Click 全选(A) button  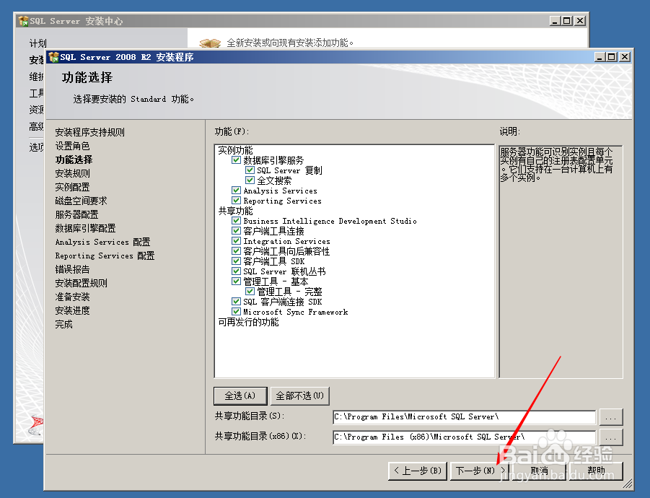click(x=240, y=396)
